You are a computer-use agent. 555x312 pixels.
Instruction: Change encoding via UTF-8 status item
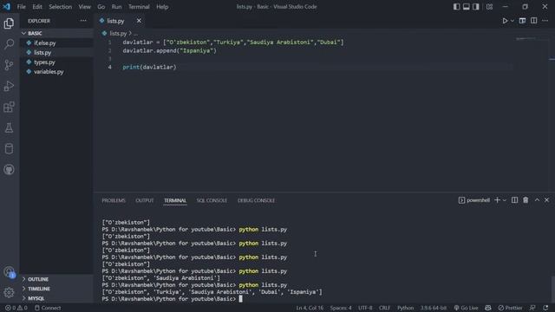(x=365, y=308)
